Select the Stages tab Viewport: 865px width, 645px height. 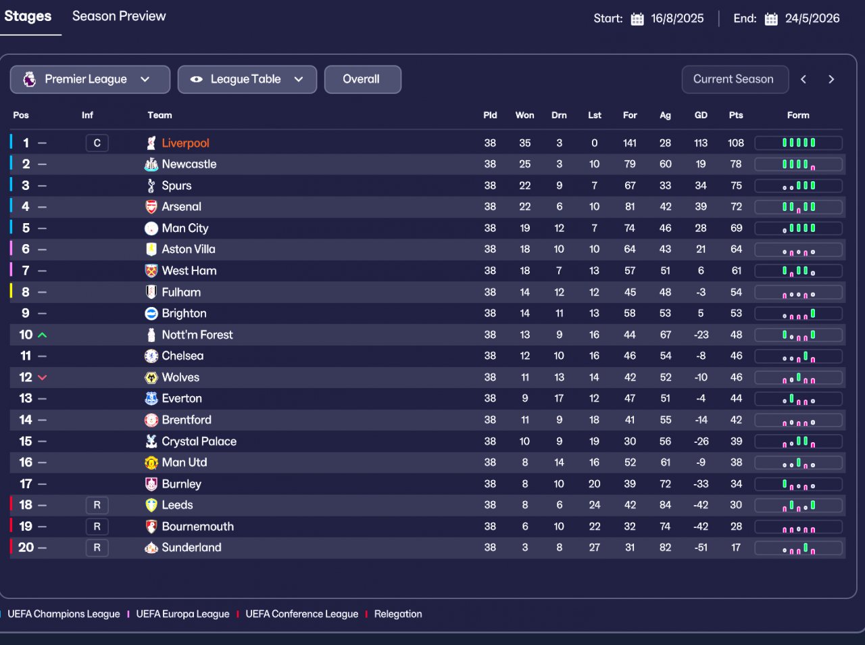point(28,16)
